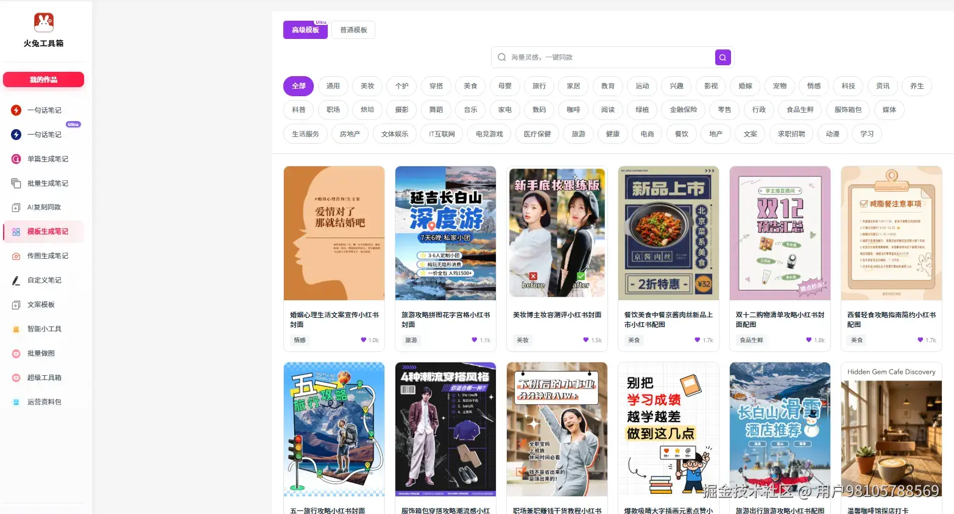The width and height of the screenshot is (954, 514).
Task: Click the 我的作品 red button
Action: coord(43,80)
